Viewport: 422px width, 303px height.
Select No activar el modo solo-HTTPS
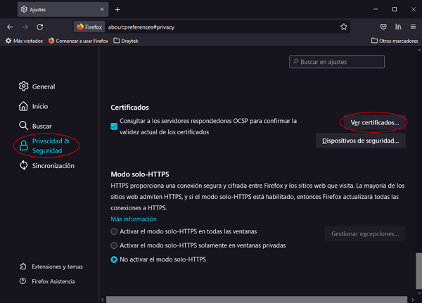tap(114, 259)
